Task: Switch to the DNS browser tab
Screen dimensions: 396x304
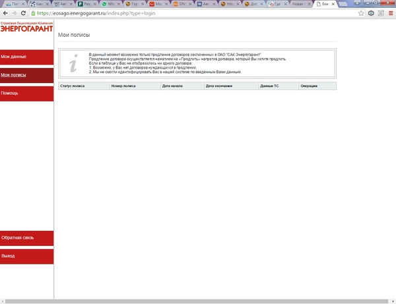Action: point(182,4)
